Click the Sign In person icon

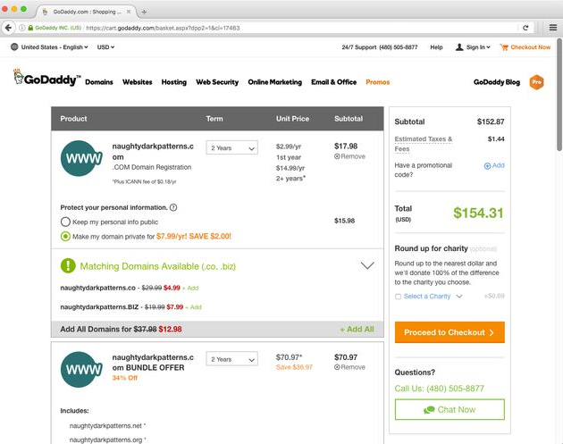459,46
